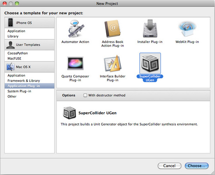Click the window resize grip corner
This screenshot has height=175, width=215.
point(213,173)
